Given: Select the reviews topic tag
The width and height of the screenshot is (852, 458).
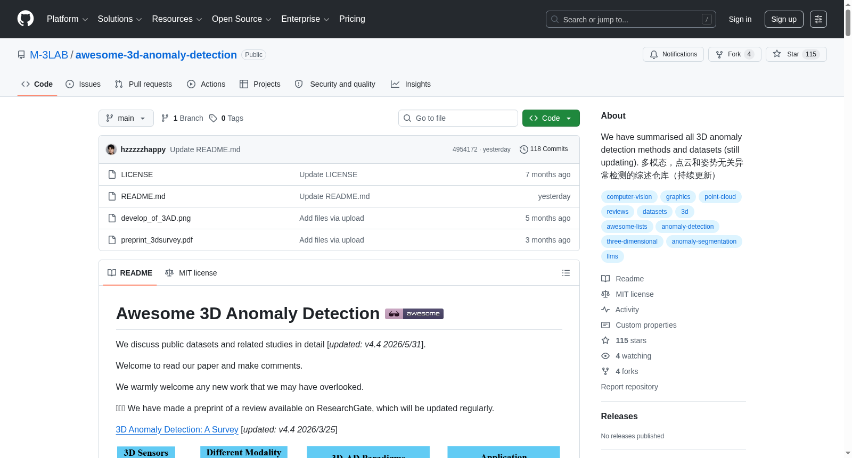Looking at the screenshot, I should pos(618,212).
